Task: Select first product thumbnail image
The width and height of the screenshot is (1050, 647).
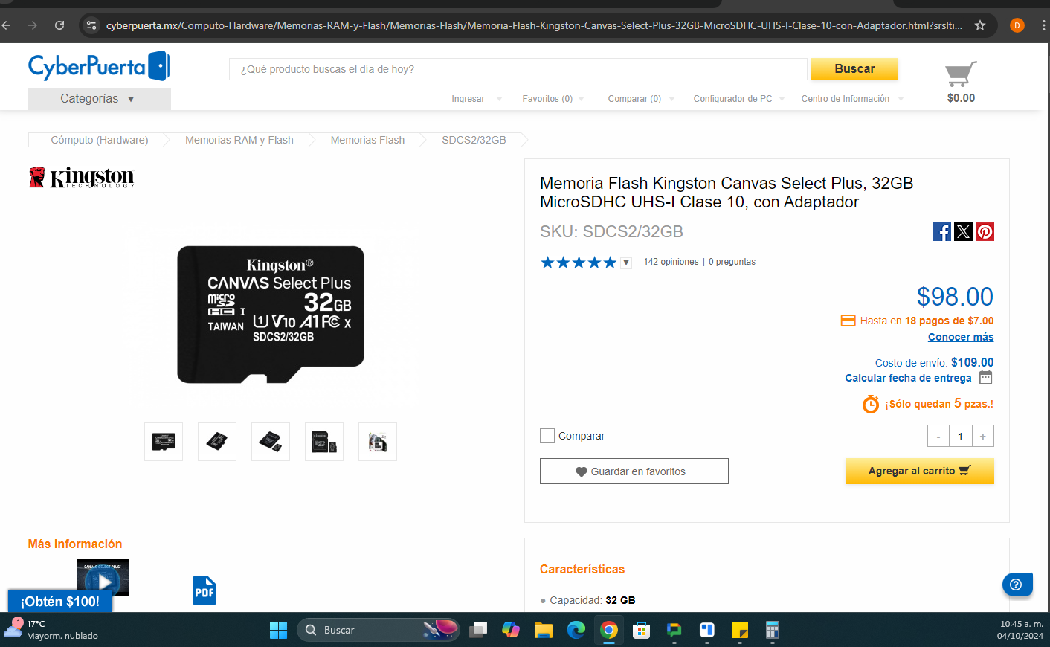Action: (164, 442)
